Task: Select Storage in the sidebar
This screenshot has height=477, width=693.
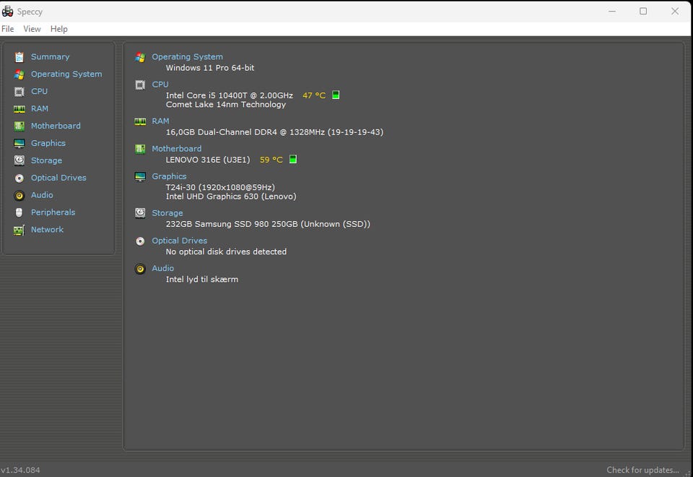Action: (46, 160)
